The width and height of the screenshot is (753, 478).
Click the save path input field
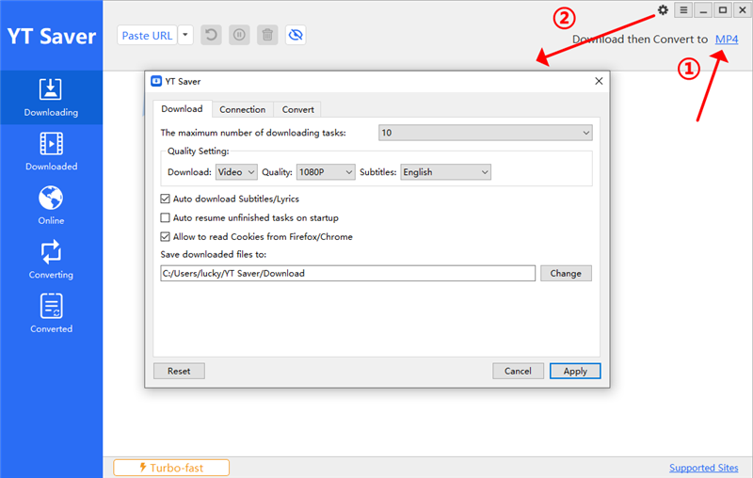tap(347, 273)
